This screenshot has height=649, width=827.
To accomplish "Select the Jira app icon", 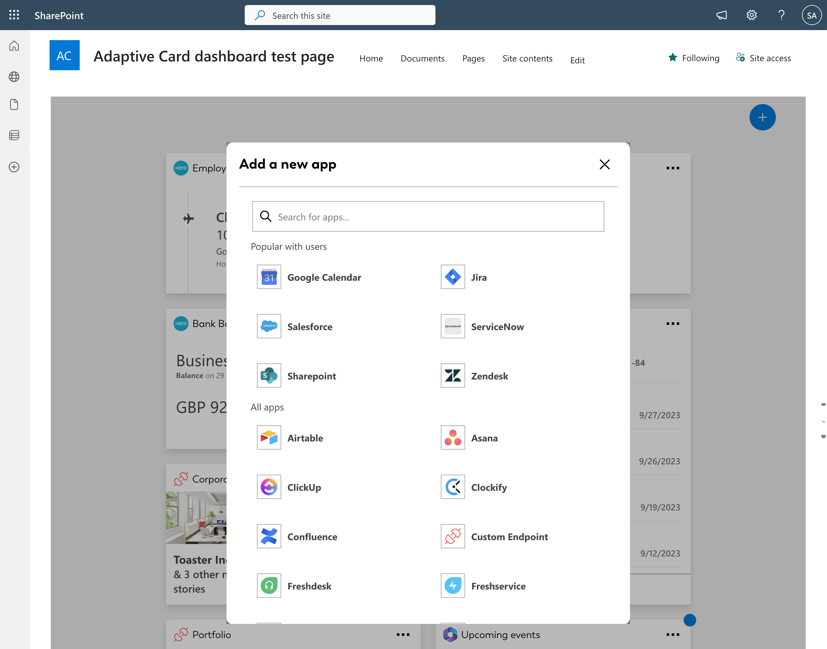I will coord(452,277).
